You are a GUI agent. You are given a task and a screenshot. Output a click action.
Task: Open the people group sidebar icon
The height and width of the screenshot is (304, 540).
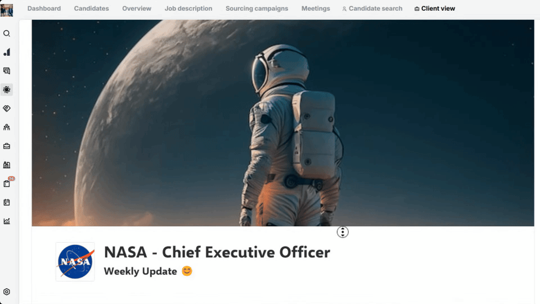click(7, 127)
